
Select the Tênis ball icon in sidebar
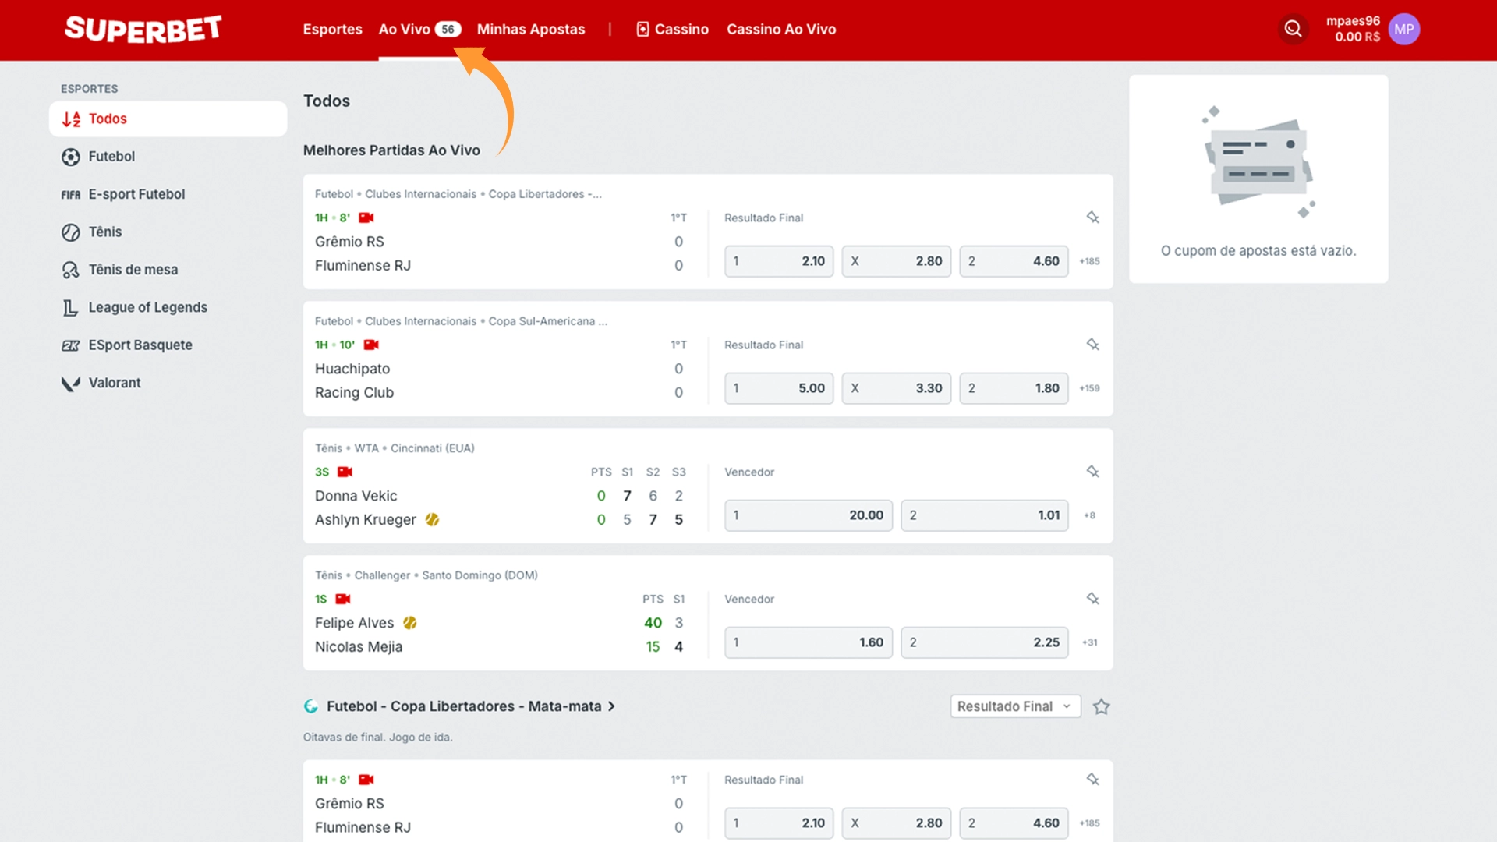pyautogui.click(x=71, y=232)
